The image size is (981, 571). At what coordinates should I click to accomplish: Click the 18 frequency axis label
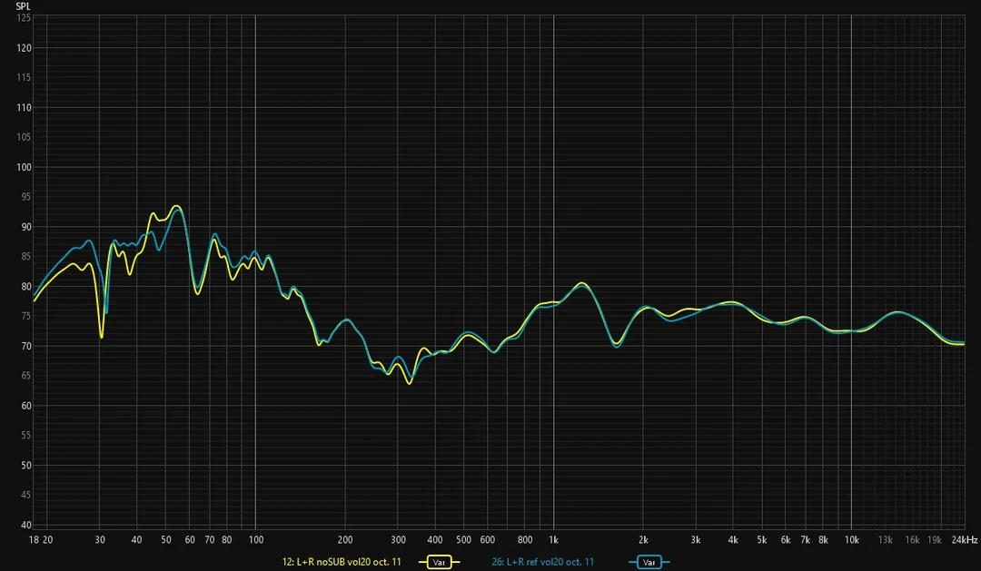(x=34, y=540)
